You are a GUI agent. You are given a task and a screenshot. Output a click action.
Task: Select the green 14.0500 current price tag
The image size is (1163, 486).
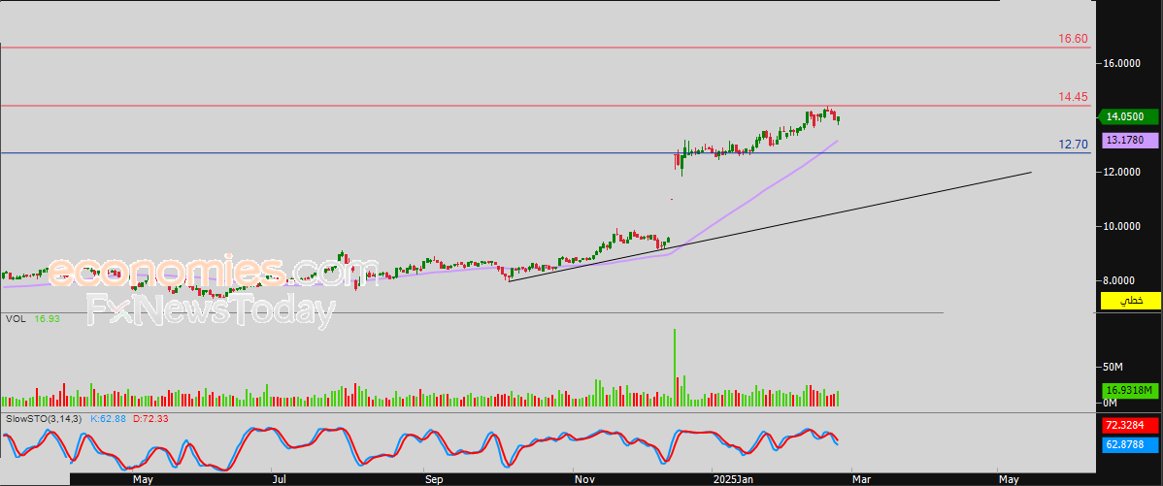click(1127, 116)
